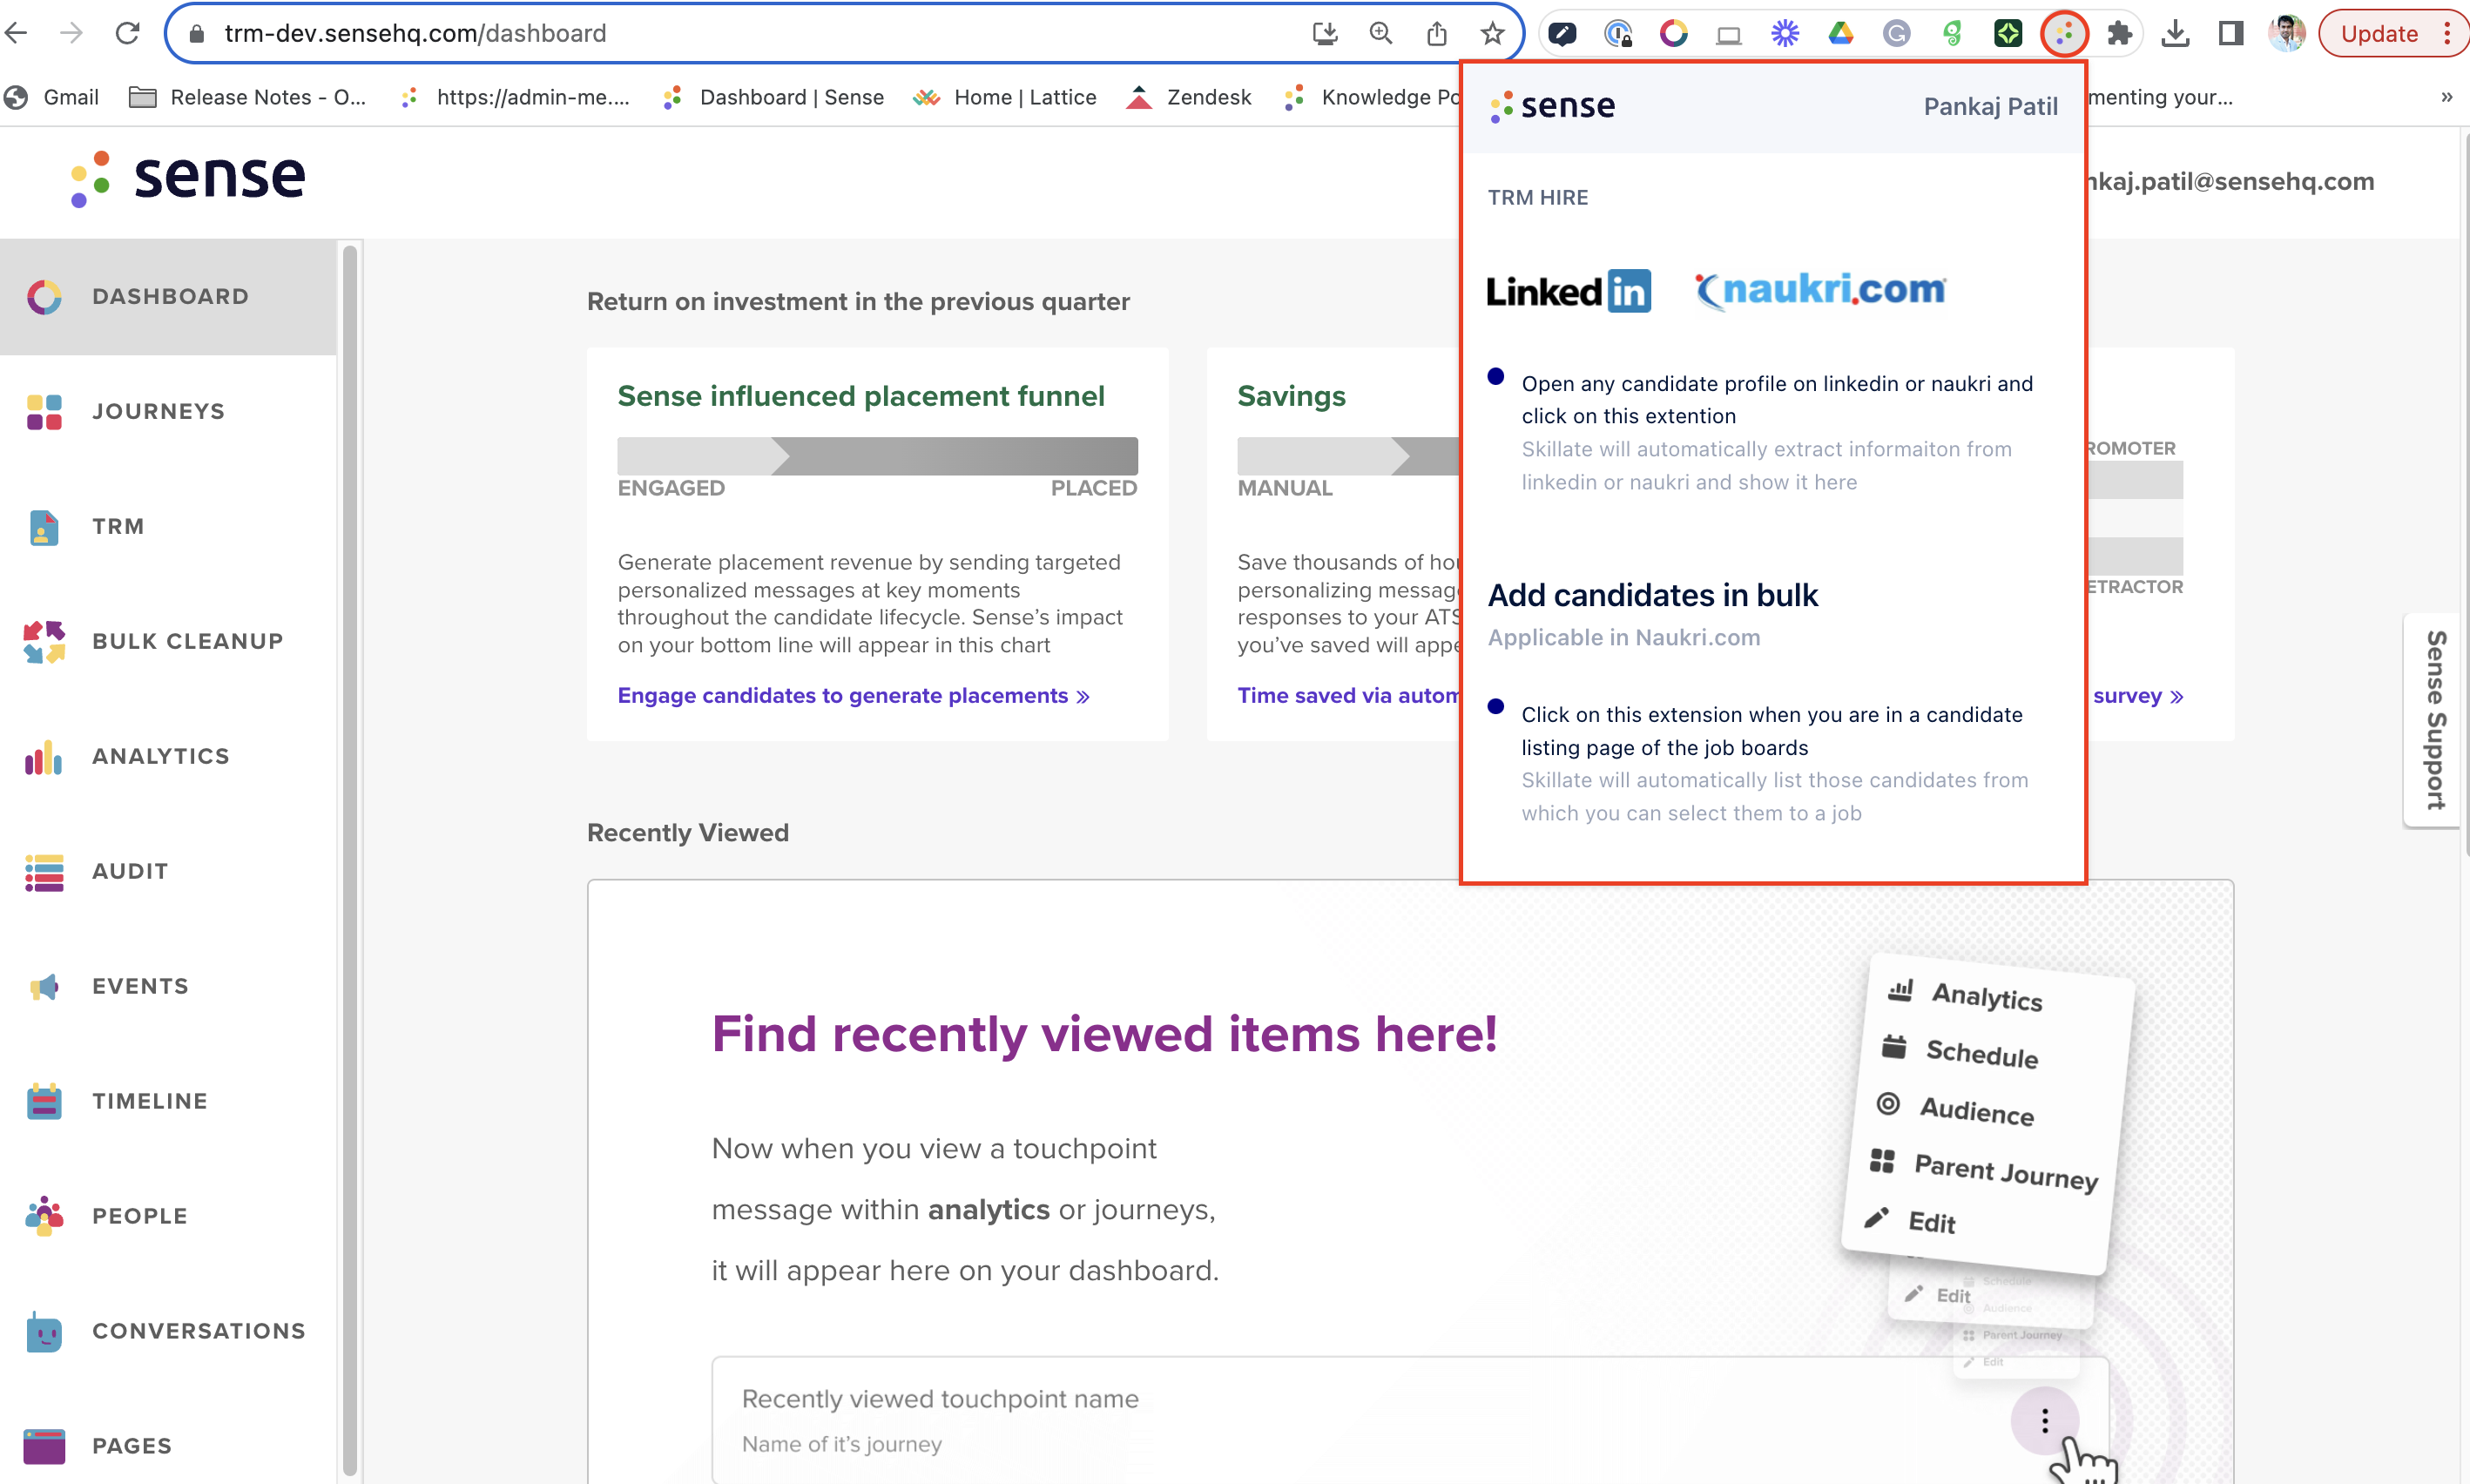Click the LinkedIn logo in extension popup

(1568, 291)
